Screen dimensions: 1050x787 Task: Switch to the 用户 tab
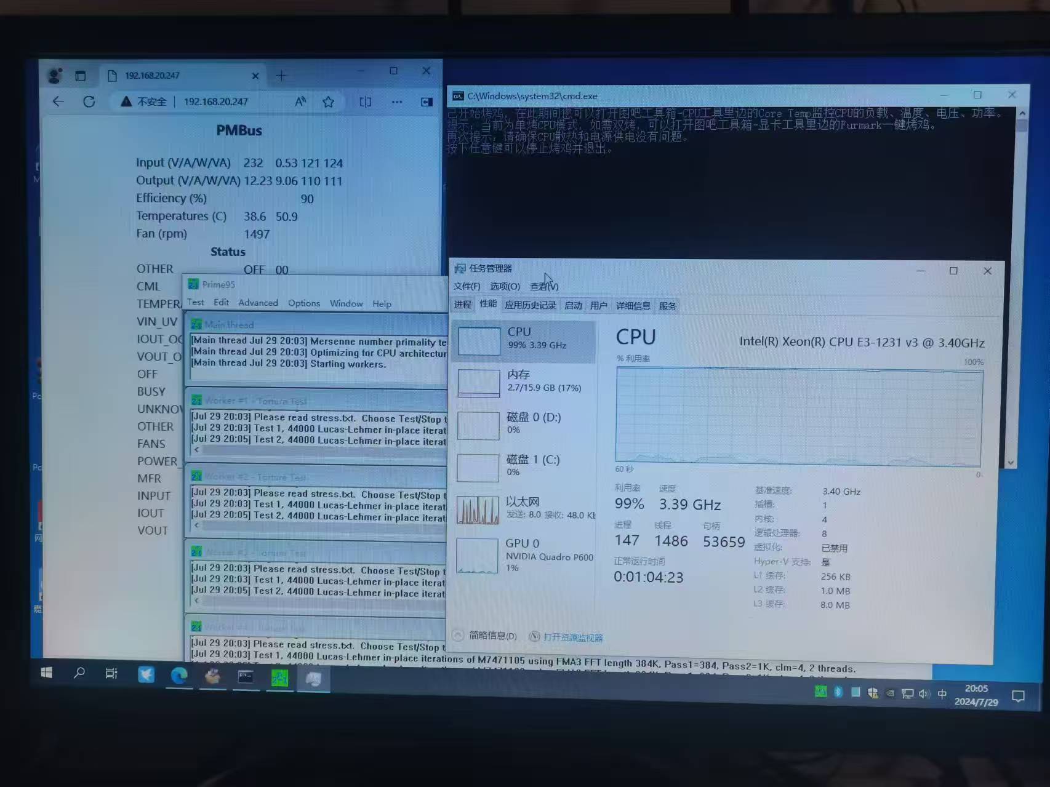pyautogui.click(x=598, y=306)
